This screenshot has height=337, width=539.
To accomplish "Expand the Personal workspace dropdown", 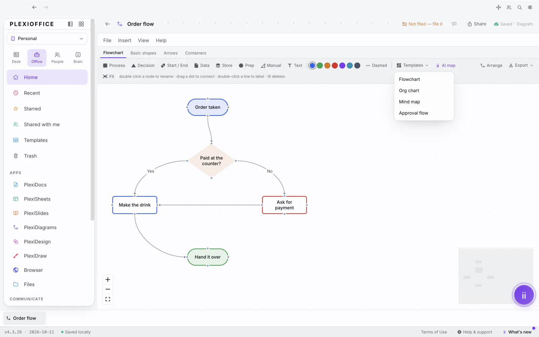I will coord(47,38).
